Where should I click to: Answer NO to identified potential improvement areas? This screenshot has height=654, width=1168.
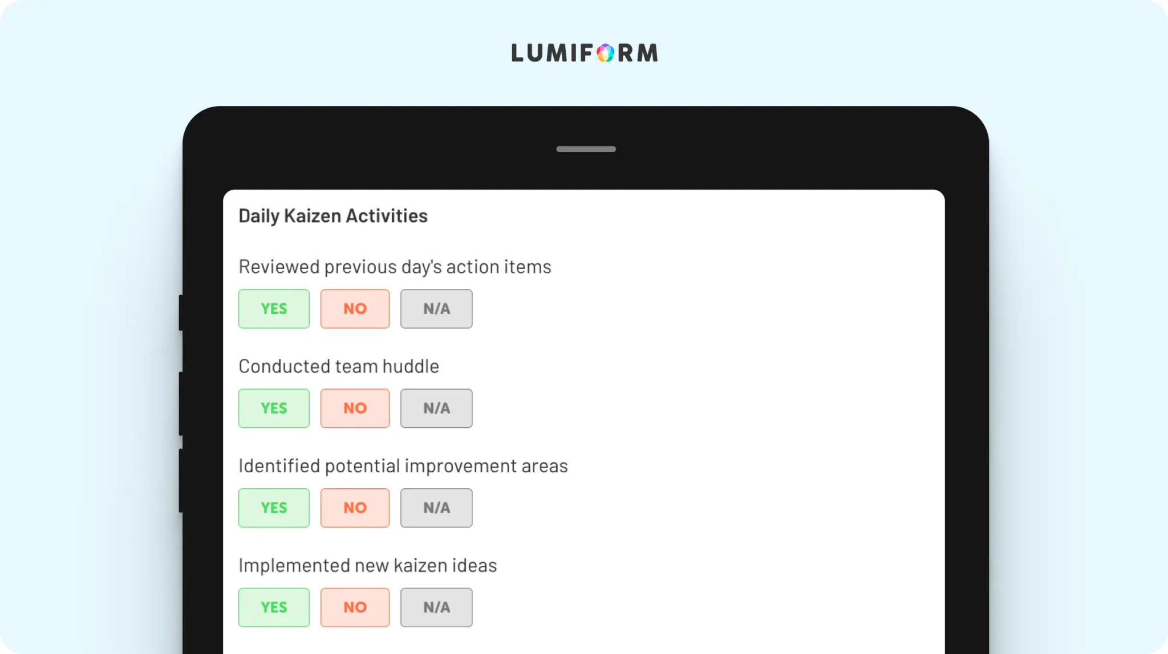tap(355, 508)
